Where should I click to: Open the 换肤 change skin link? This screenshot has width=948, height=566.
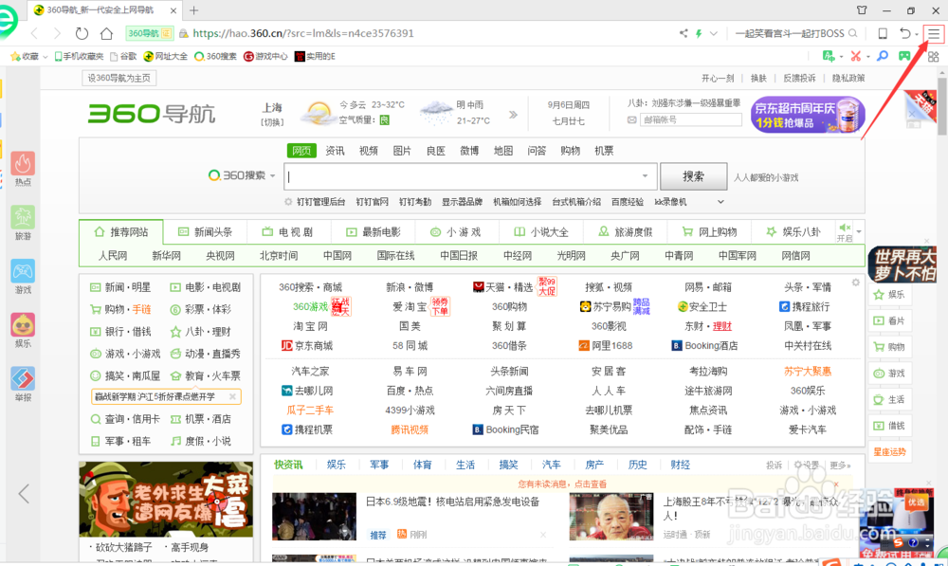[x=757, y=78]
